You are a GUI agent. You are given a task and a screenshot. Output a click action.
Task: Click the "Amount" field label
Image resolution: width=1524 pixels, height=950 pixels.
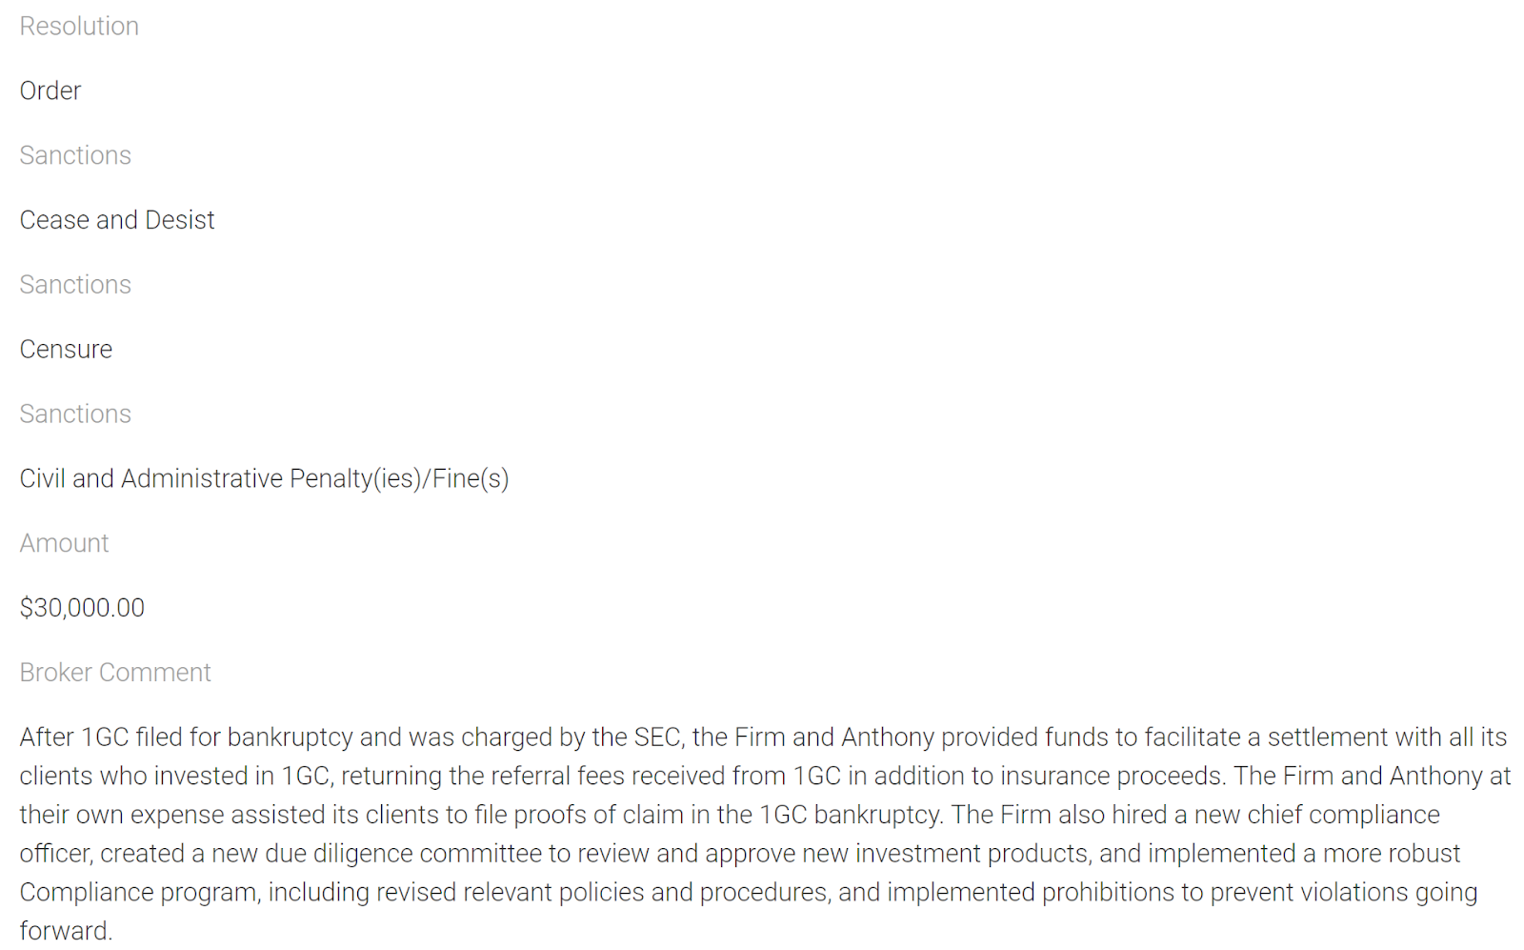point(64,543)
